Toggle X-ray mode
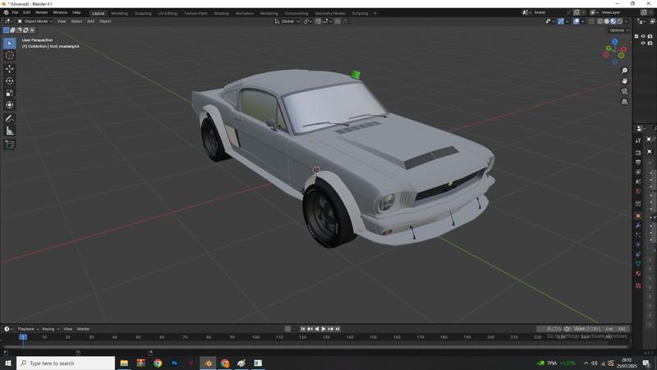This screenshot has width=657, height=370. coord(591,21)
